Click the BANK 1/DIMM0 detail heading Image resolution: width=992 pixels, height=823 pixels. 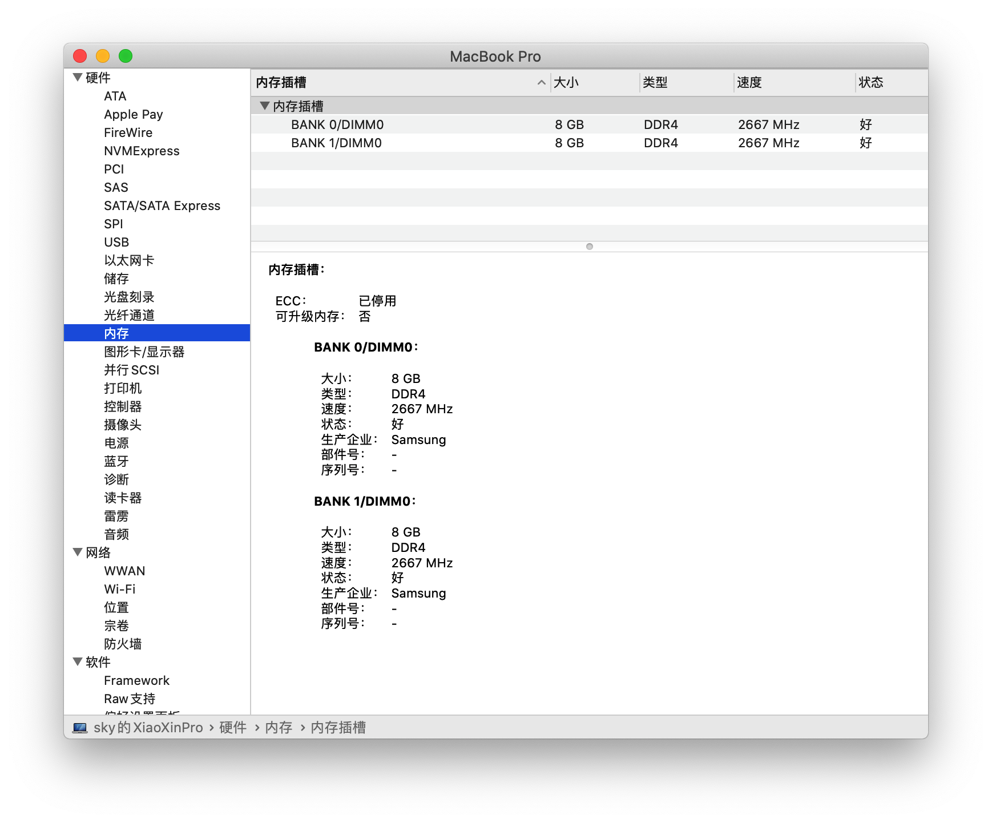click(x=365, y=501)
